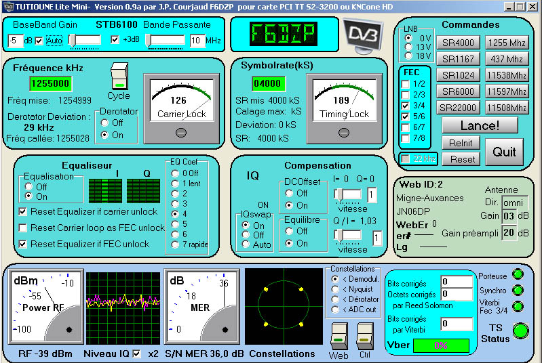Toggle the Niveau IQ x2 checkbox
This screenshot has height=363, width=542.
coord(137,354)
